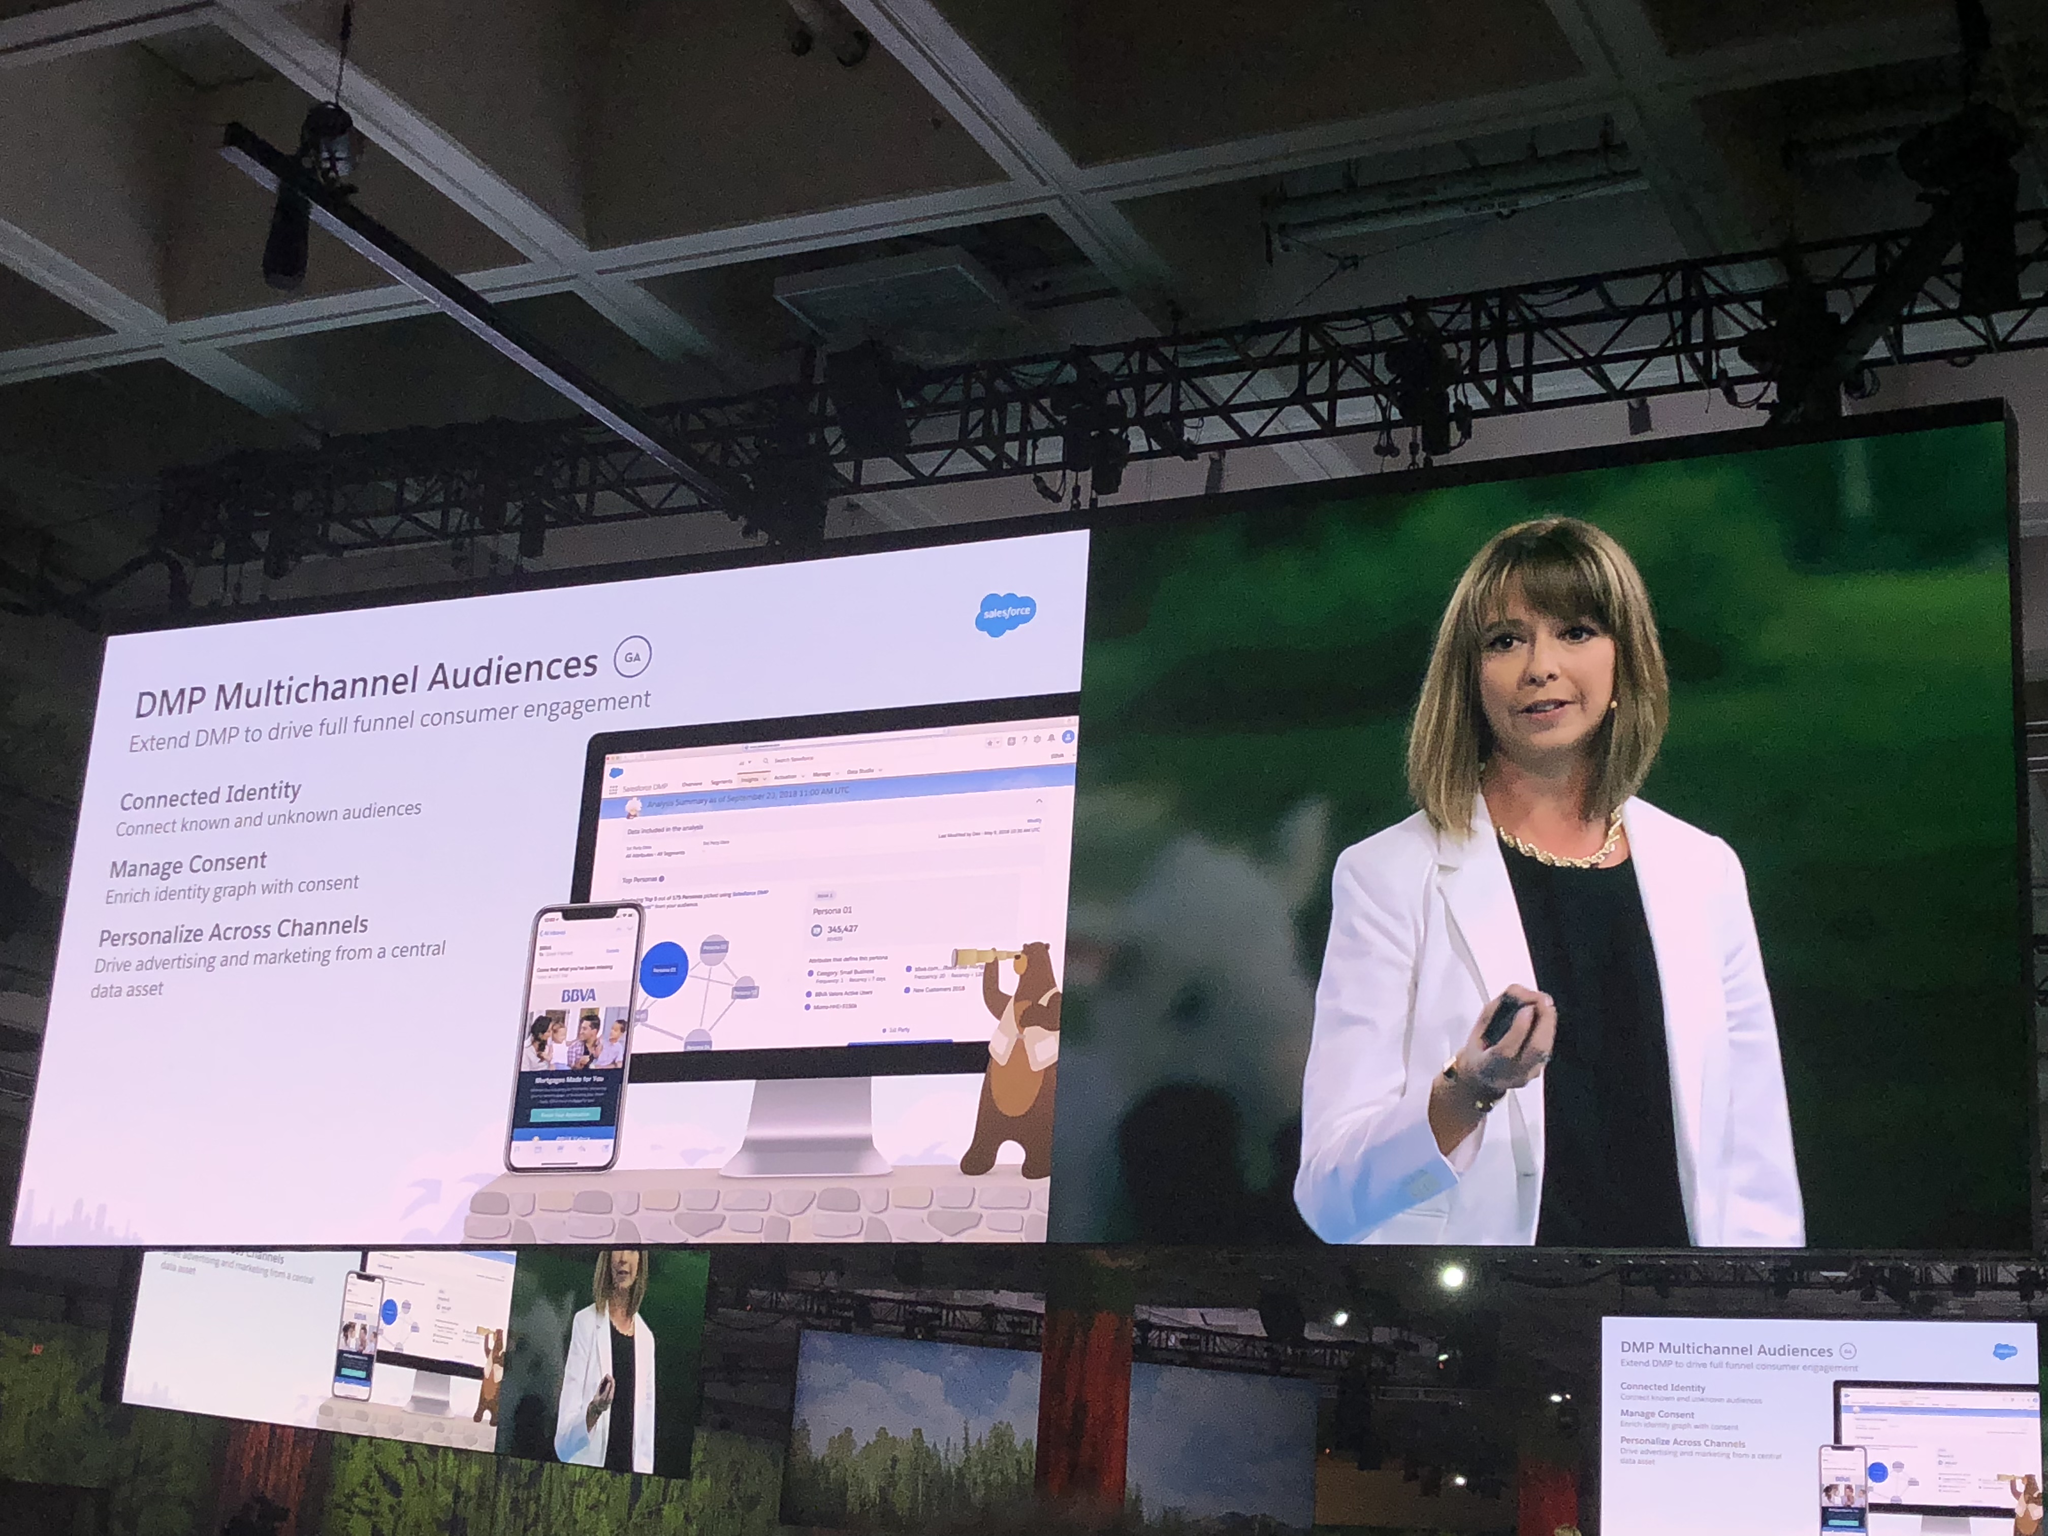The width and height of the screenshot is (2048, 1536).
Task: Click the Top Personas info dot
Action: [661, 879]
